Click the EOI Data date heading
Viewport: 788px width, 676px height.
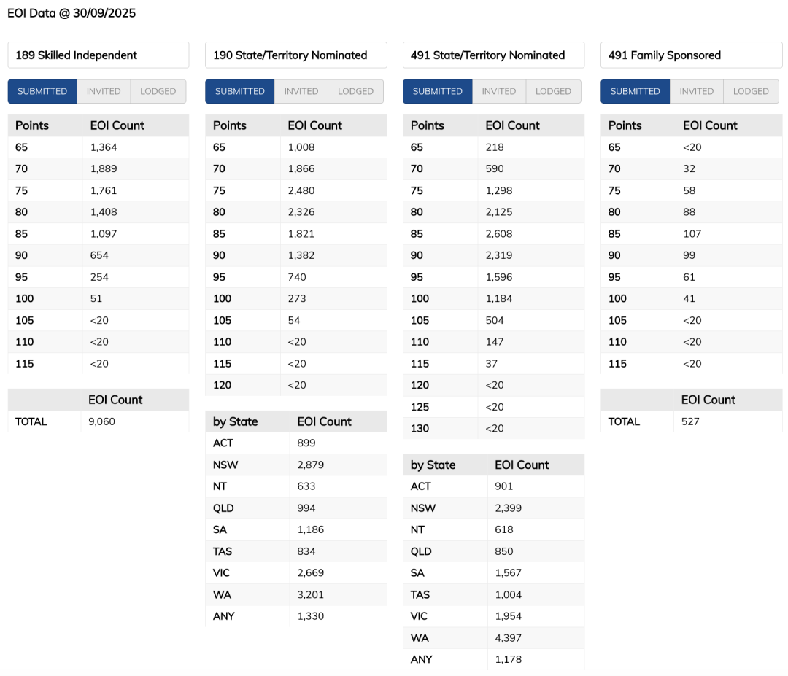(x=72, y=13)
